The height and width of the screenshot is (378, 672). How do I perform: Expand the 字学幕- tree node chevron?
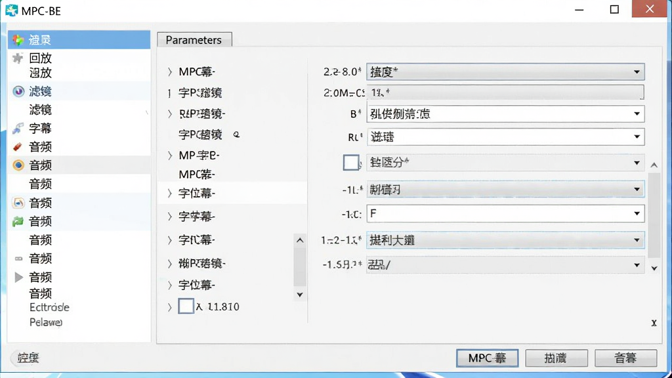pos(170,217)
